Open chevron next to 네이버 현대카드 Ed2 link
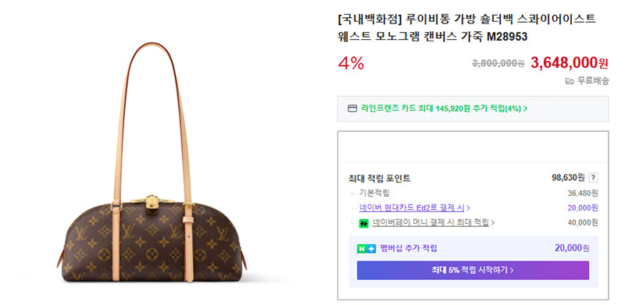 pos(468,207)
